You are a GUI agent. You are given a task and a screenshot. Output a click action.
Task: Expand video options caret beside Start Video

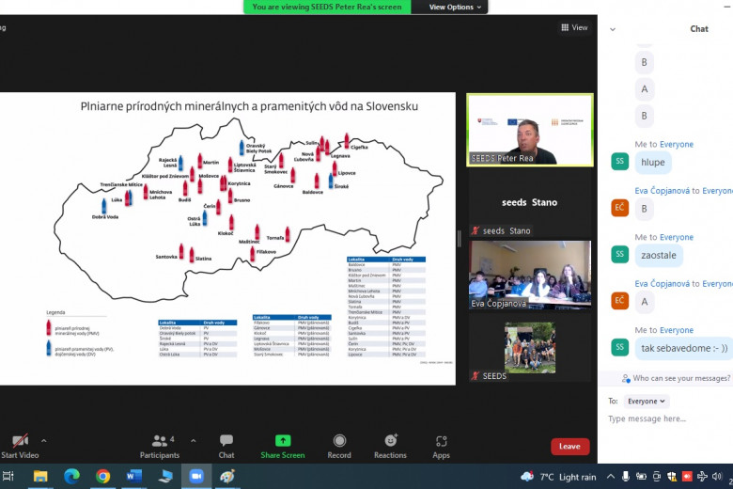click(x=44, y=441)
